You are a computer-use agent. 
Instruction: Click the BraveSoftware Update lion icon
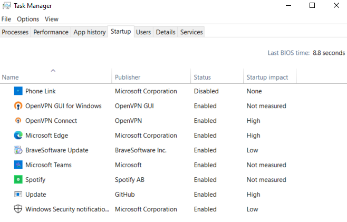coord(18,150)
